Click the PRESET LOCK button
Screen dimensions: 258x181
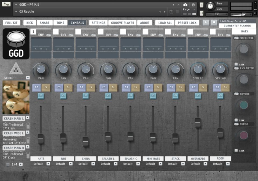(187, 23)
